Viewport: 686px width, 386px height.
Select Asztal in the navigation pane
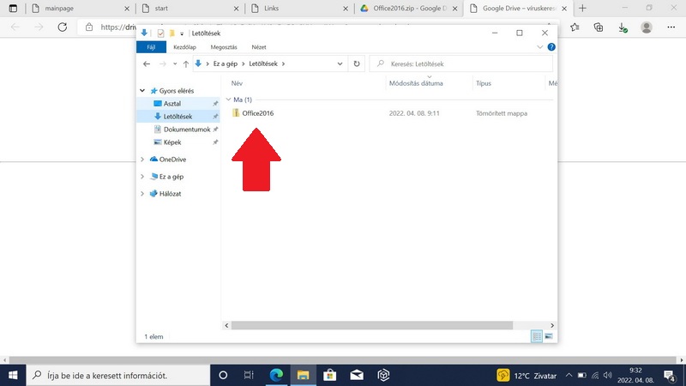pos(172,104)
